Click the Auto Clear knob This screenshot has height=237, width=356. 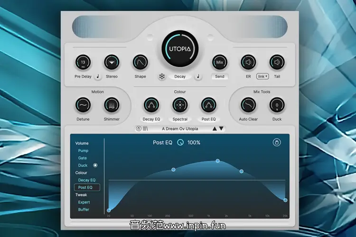(x=248, y=105)
